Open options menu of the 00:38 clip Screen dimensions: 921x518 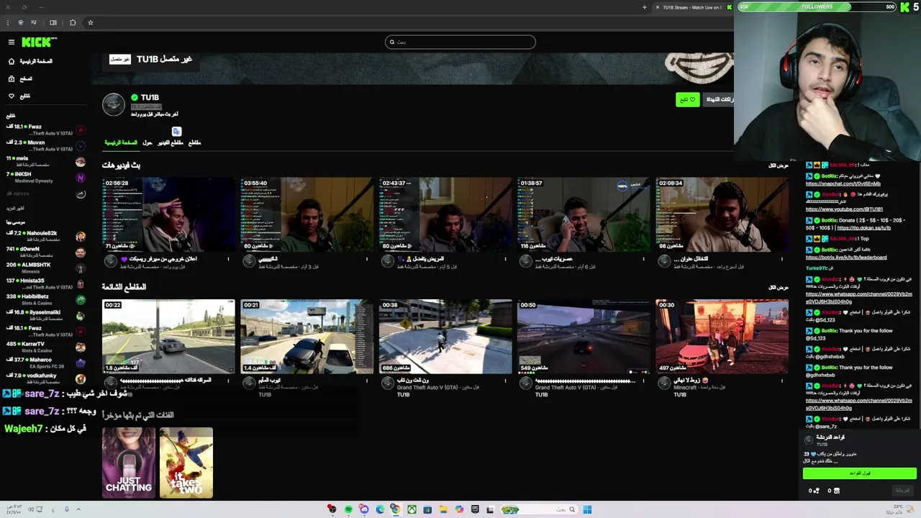505,381
